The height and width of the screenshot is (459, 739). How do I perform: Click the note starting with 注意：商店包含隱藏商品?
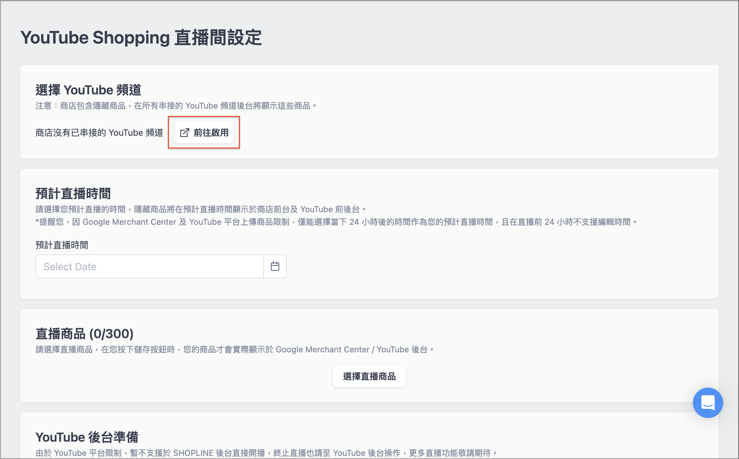click(x=176, y=106)
